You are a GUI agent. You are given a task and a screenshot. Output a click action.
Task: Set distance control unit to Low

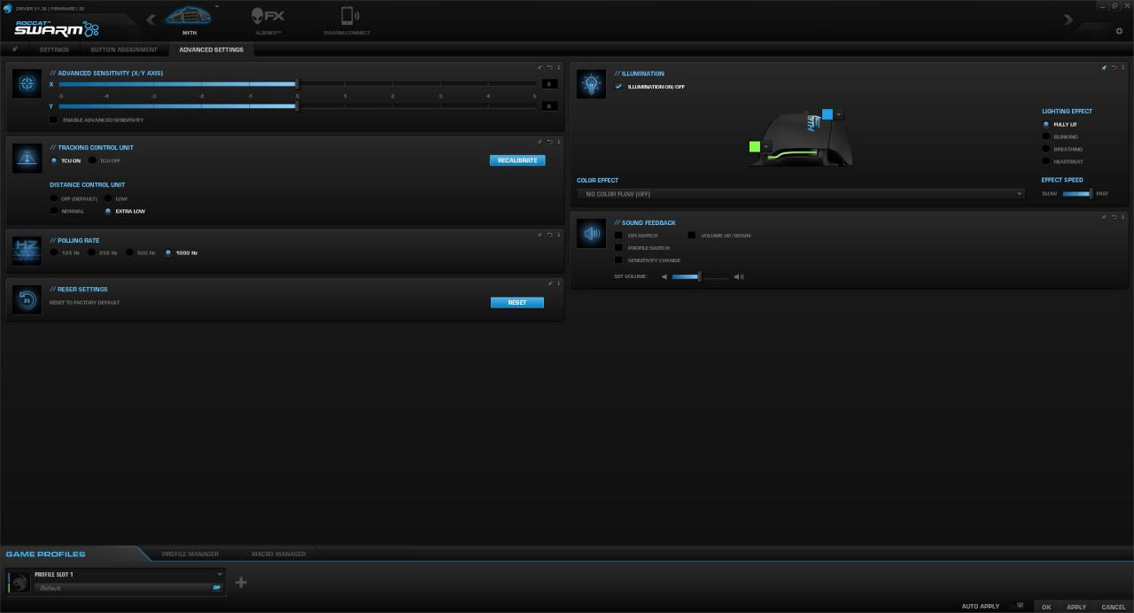[108, 198]
